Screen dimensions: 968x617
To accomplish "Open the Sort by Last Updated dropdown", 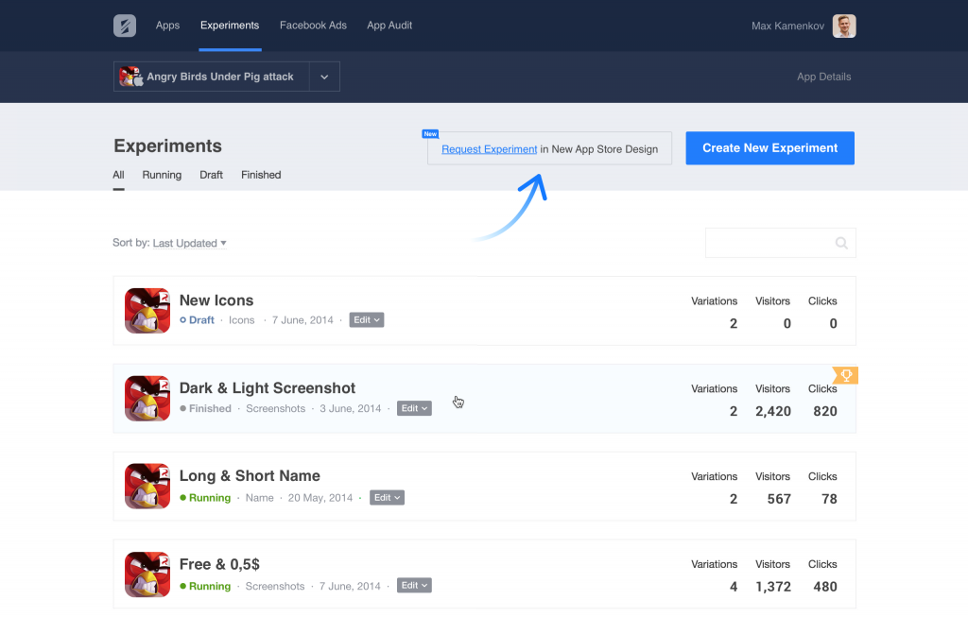I will tap(189, 243).
